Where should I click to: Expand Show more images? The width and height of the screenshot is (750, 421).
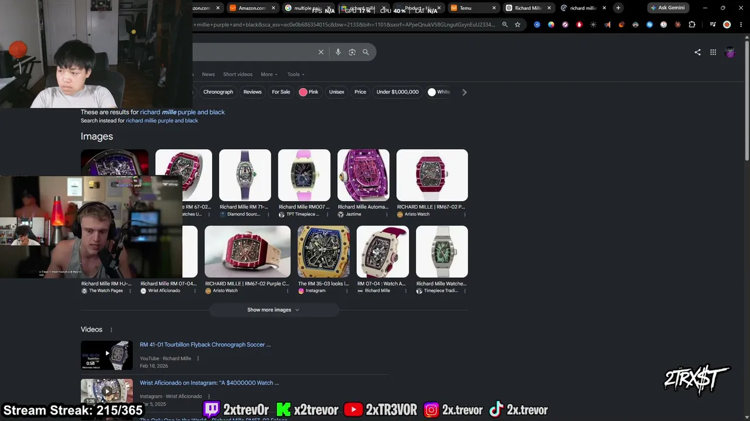pyautogui.click(x=273, y=310)
